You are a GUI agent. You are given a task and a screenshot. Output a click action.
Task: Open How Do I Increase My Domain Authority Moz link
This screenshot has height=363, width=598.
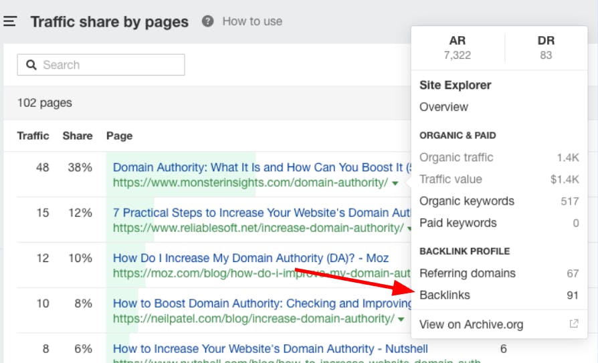pyautogui.click(x=251, y=258)
